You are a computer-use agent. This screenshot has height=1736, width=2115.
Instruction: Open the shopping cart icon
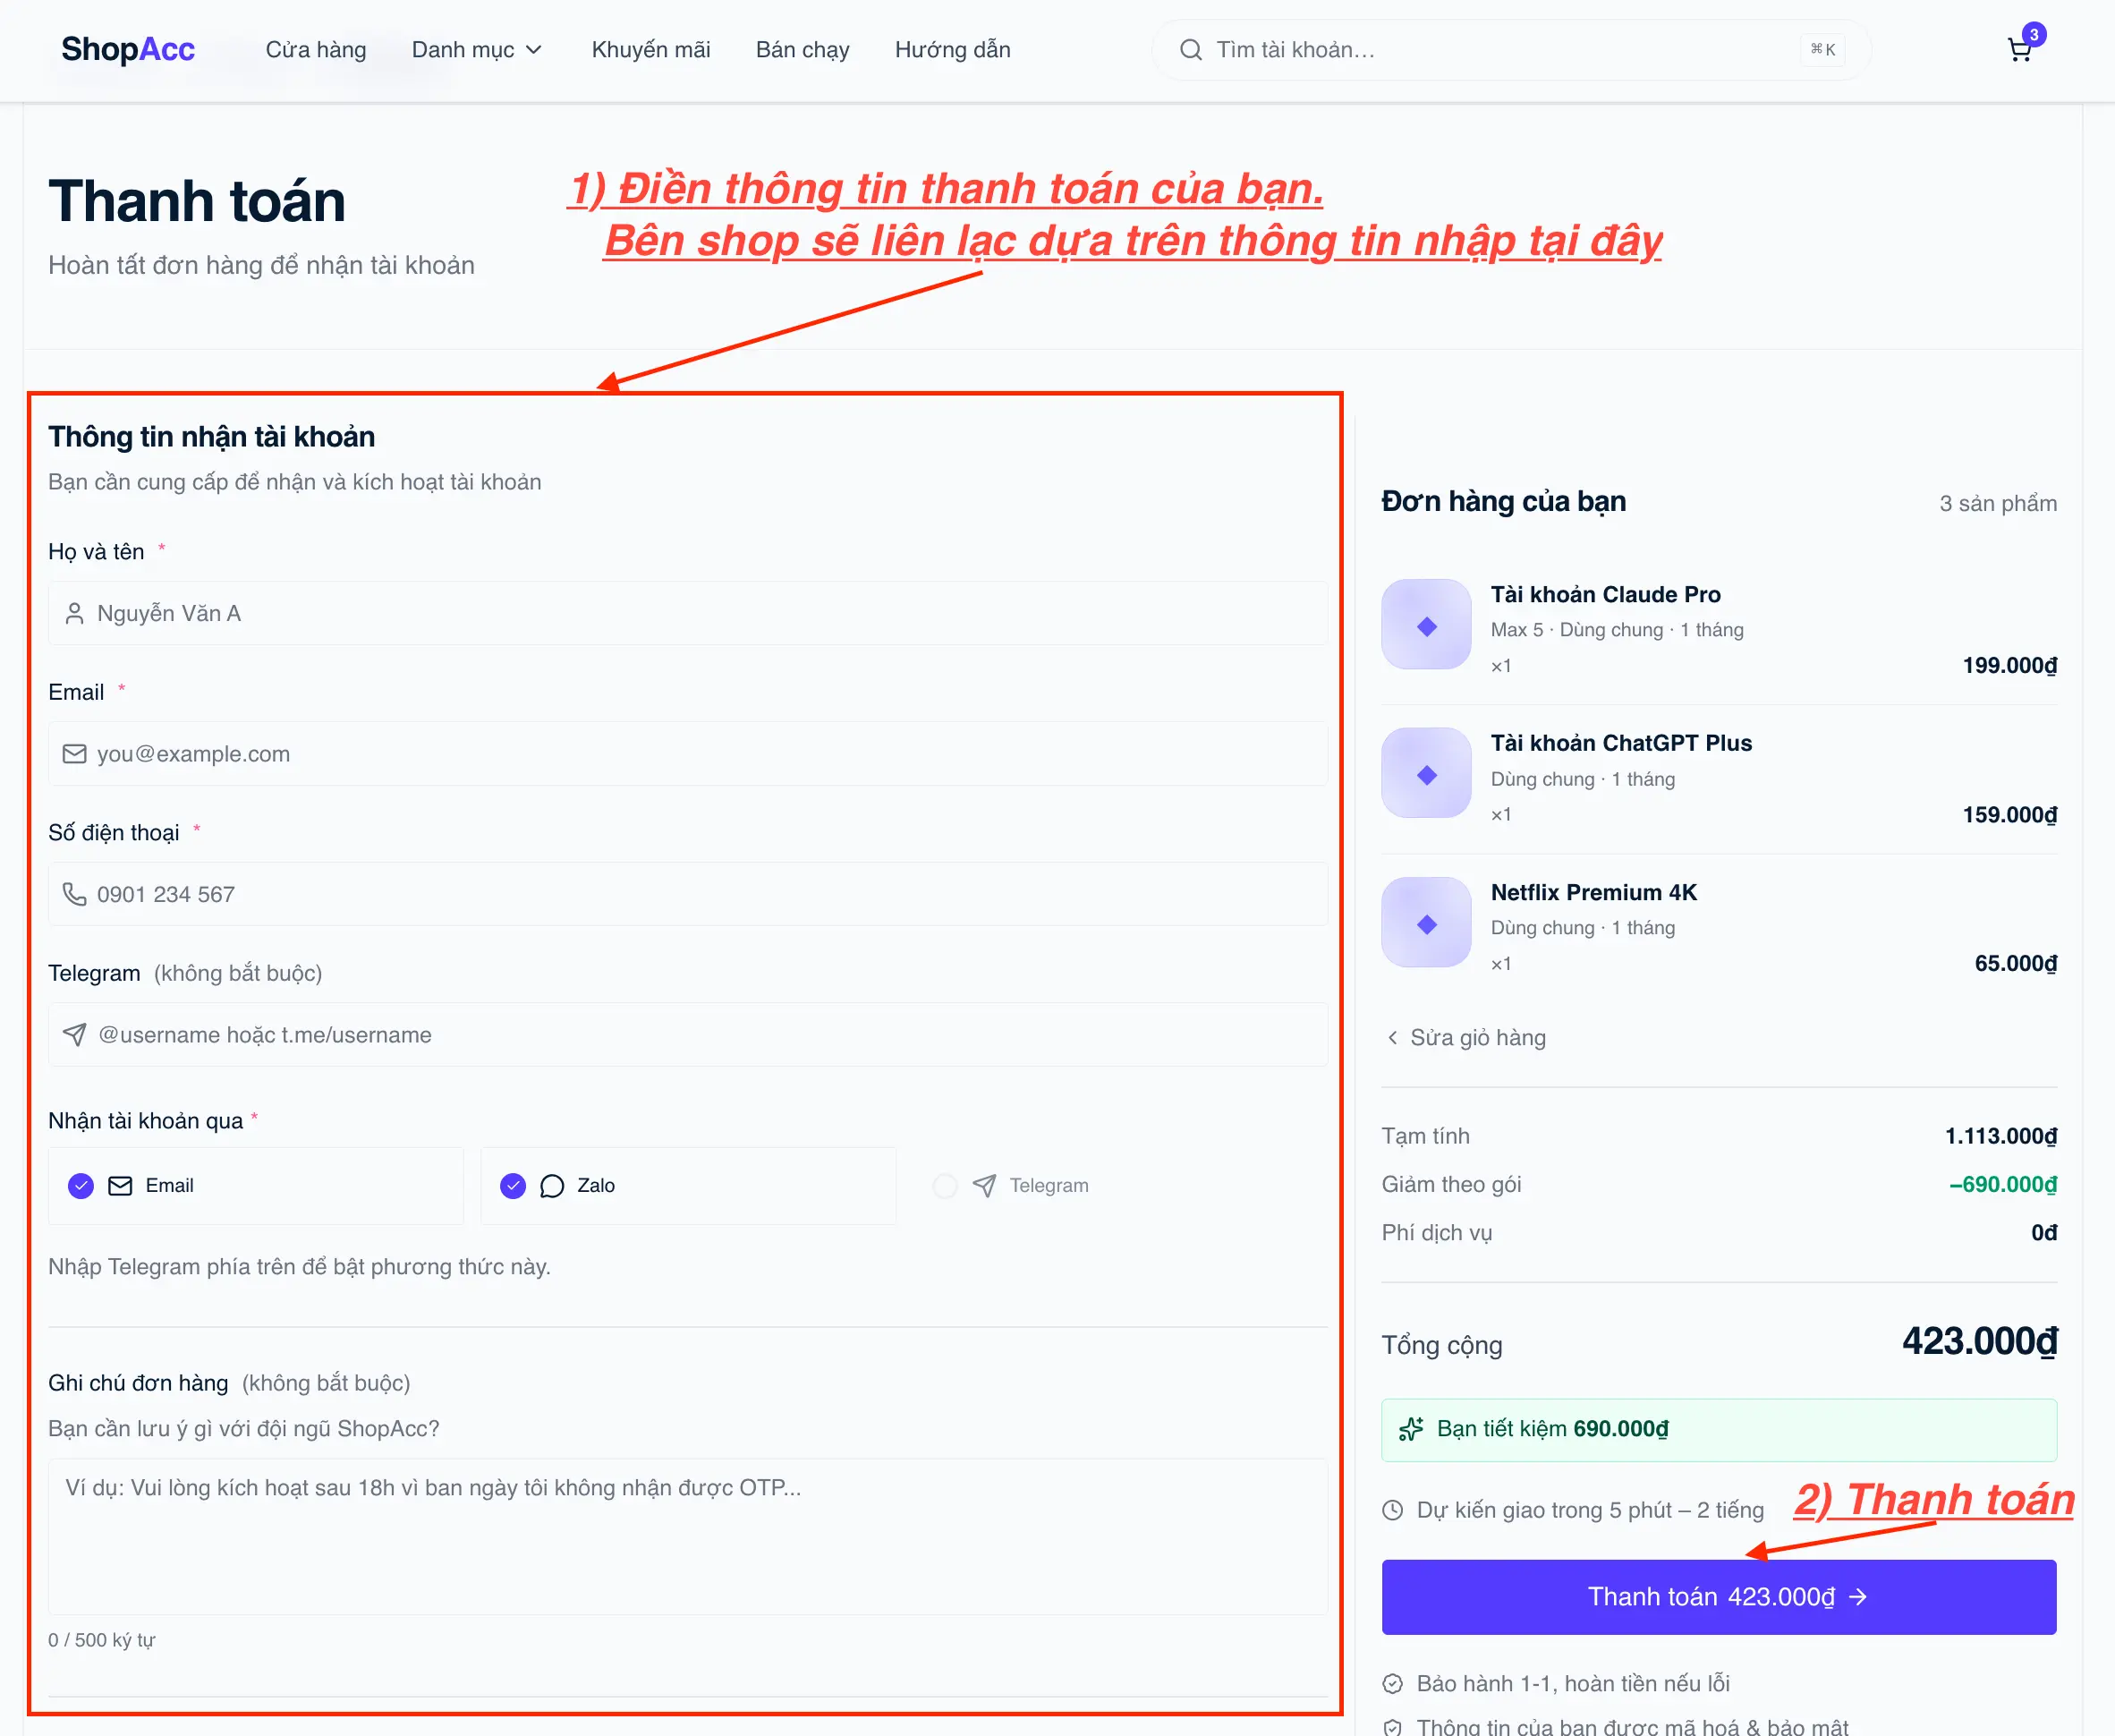(x=2019, y=50)
